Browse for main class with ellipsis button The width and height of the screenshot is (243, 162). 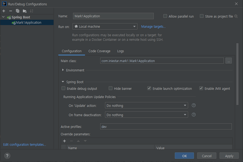point(228,61)
